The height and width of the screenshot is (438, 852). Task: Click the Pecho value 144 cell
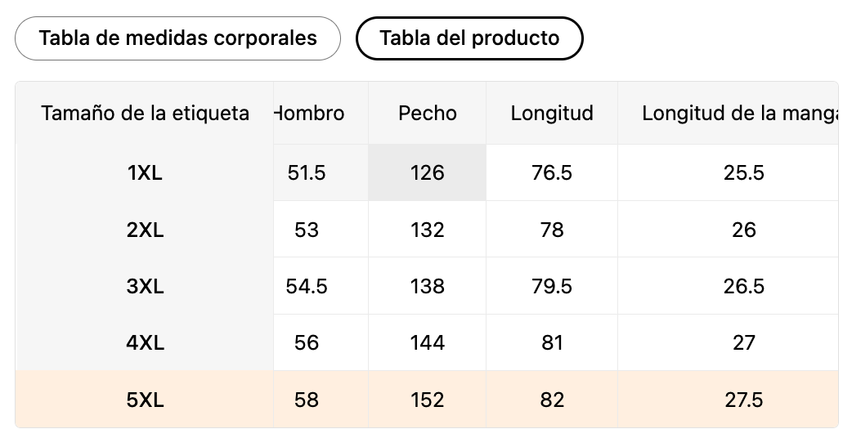pos(428,343)
